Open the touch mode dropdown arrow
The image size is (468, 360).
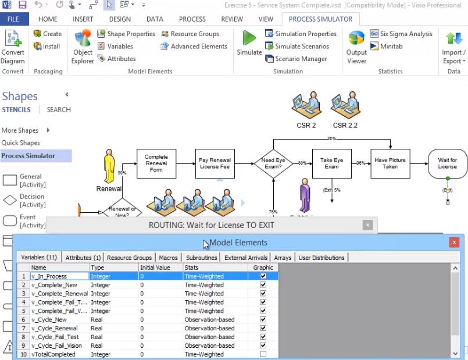(x=80, y=5)
